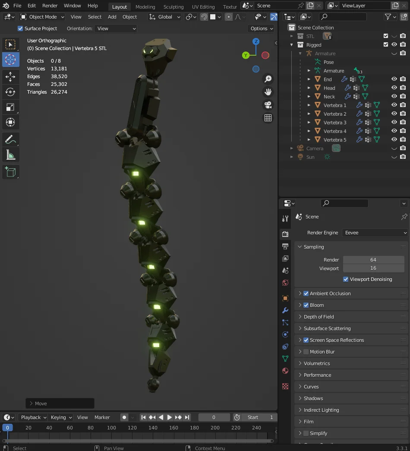Open Render Properties in the properties editor

click(x=285, y=233)
